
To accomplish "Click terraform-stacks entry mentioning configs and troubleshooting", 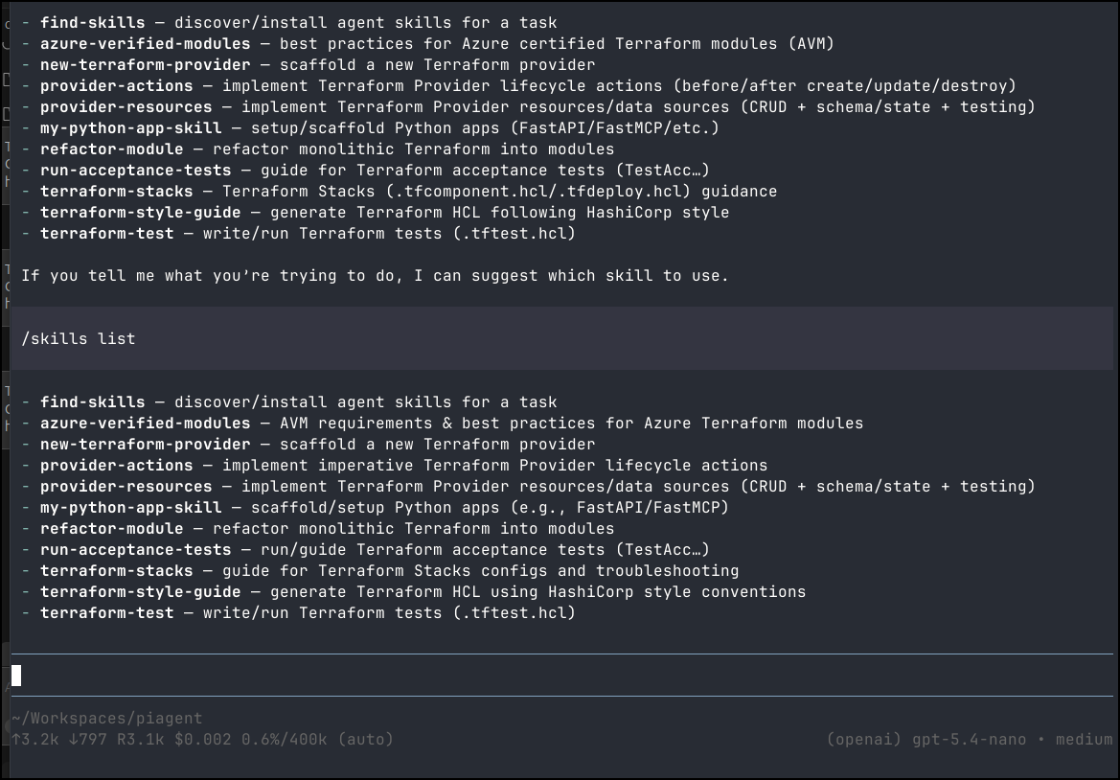I will tap(117, 570).
